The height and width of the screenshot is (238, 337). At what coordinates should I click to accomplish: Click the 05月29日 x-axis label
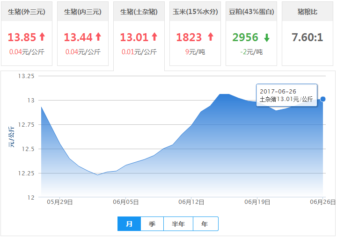60,202
